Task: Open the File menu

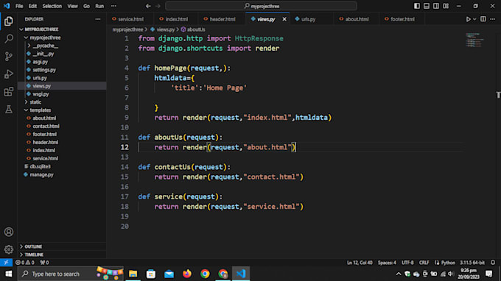Action: click(19, 6)
